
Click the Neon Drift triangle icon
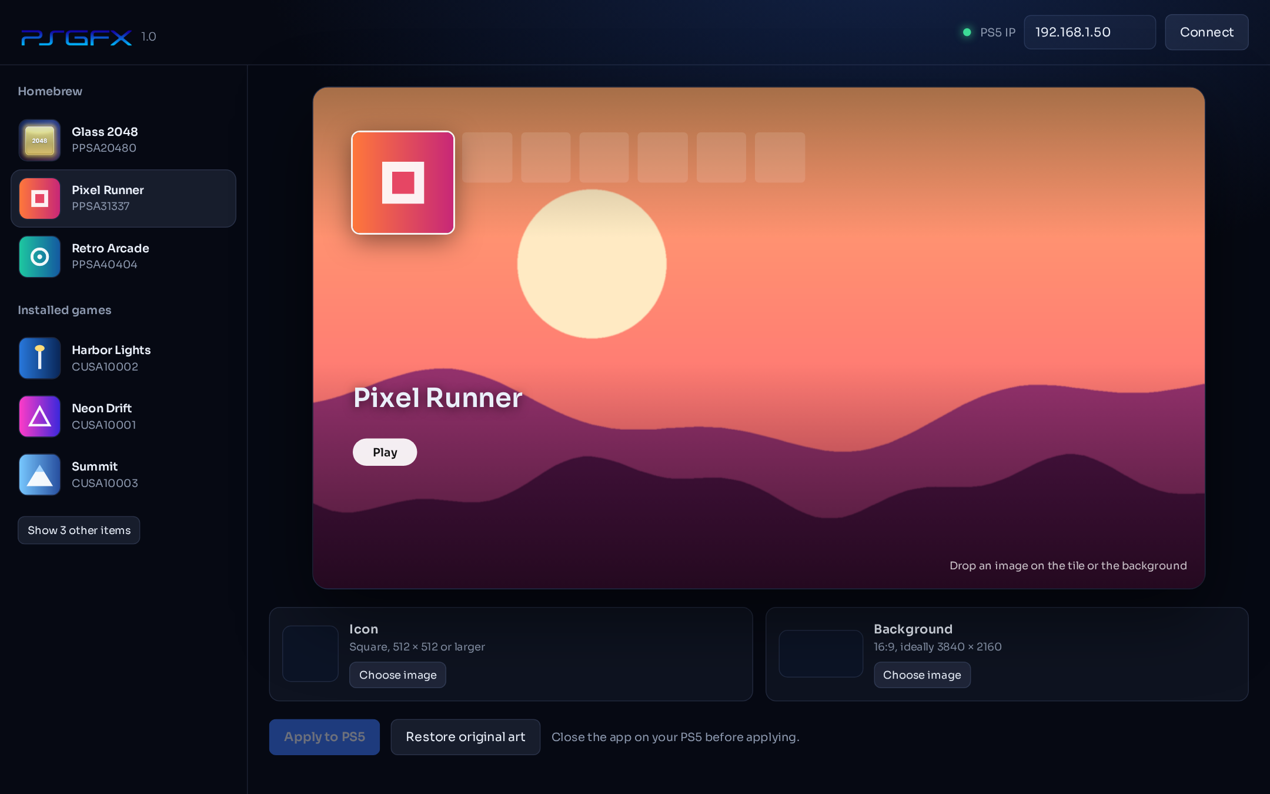click(x=39, y=416)
